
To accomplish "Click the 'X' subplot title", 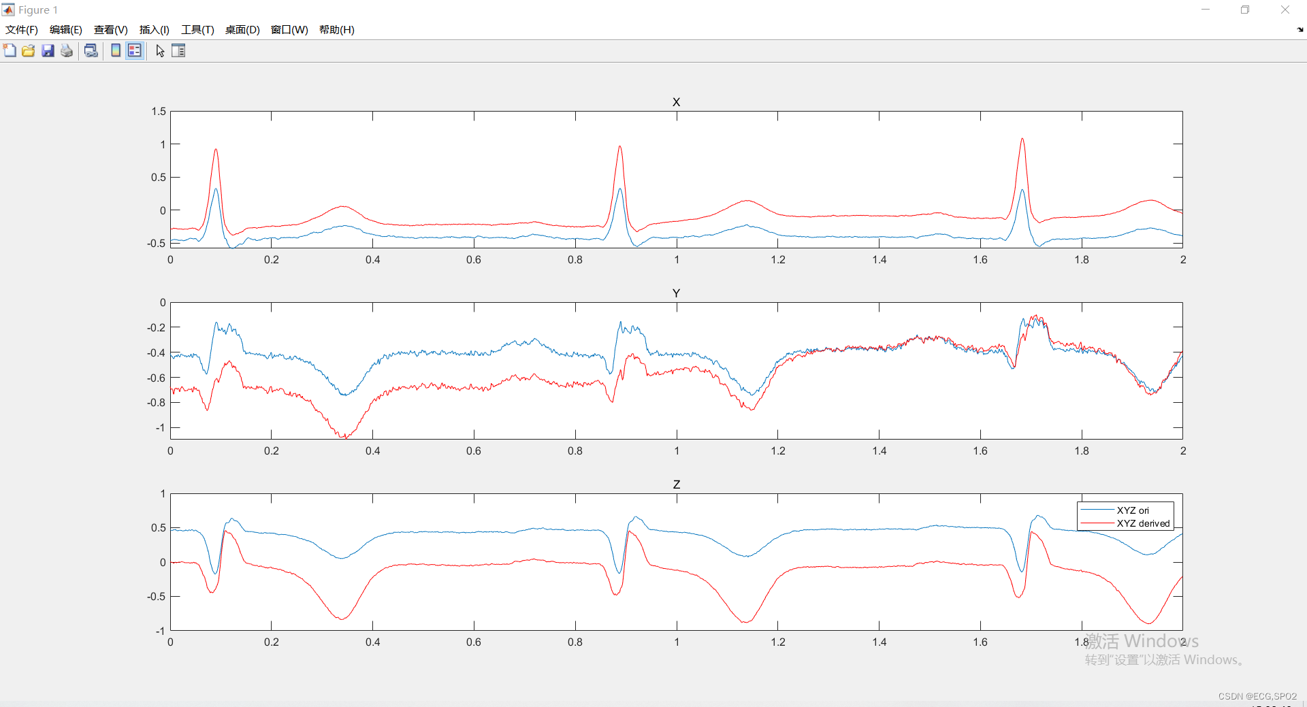I will tap(676, 102).
